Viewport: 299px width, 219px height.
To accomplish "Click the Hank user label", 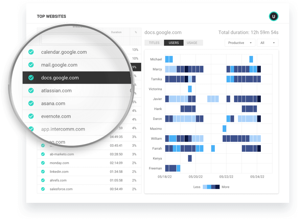I will pyautogui.click(x=158, y=109).
